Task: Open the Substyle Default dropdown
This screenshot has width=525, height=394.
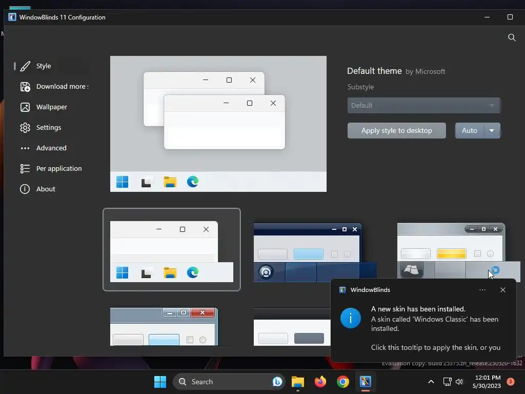Action: [423, 105]
